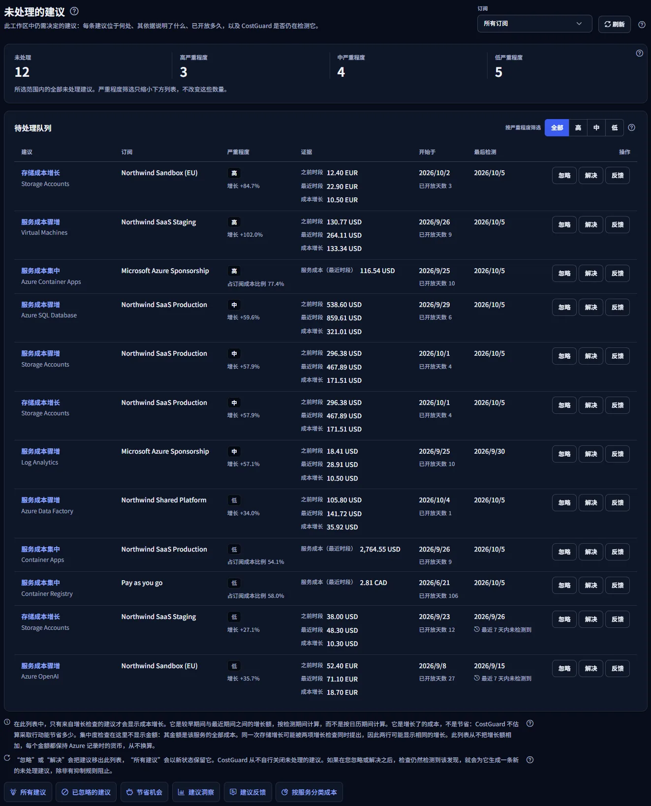Filter queue by 高 severity

point(578,127)
